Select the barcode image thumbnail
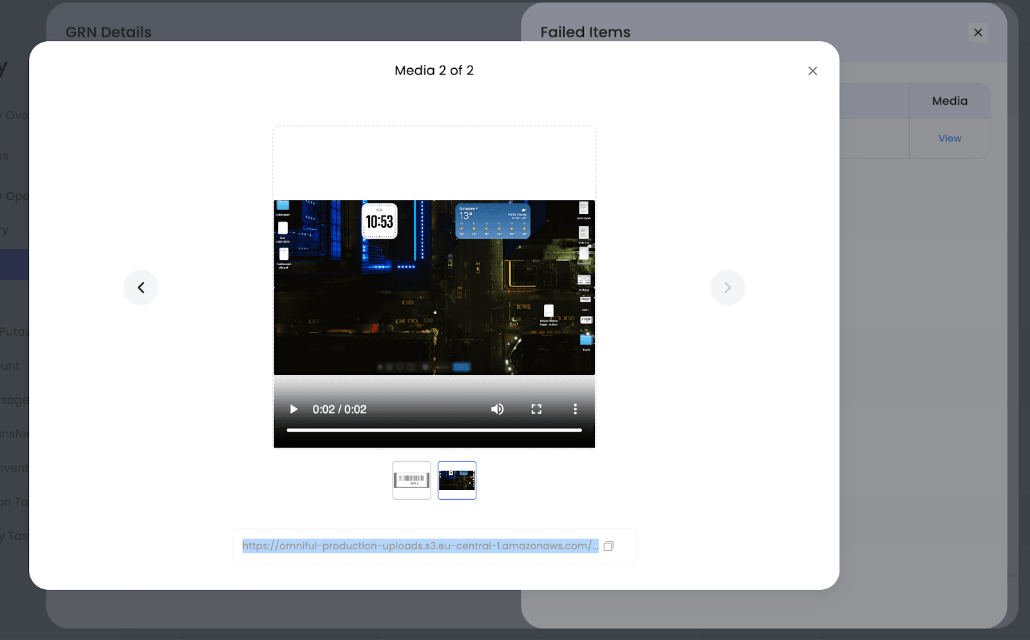This screenshot has height=640, width=1030. pyautogui.click(x=411, y=480)
